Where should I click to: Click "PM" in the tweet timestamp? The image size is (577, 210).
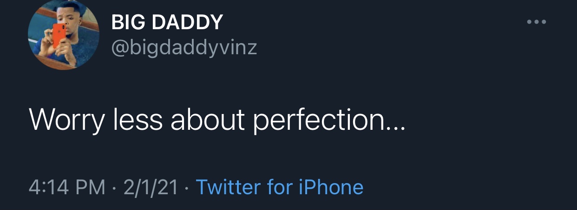[x=91, y=187]
